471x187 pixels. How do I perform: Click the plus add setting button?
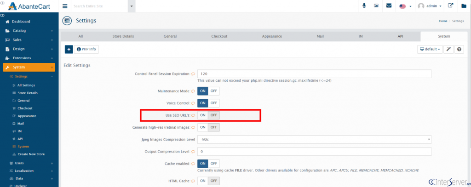[x=69, y=49]
